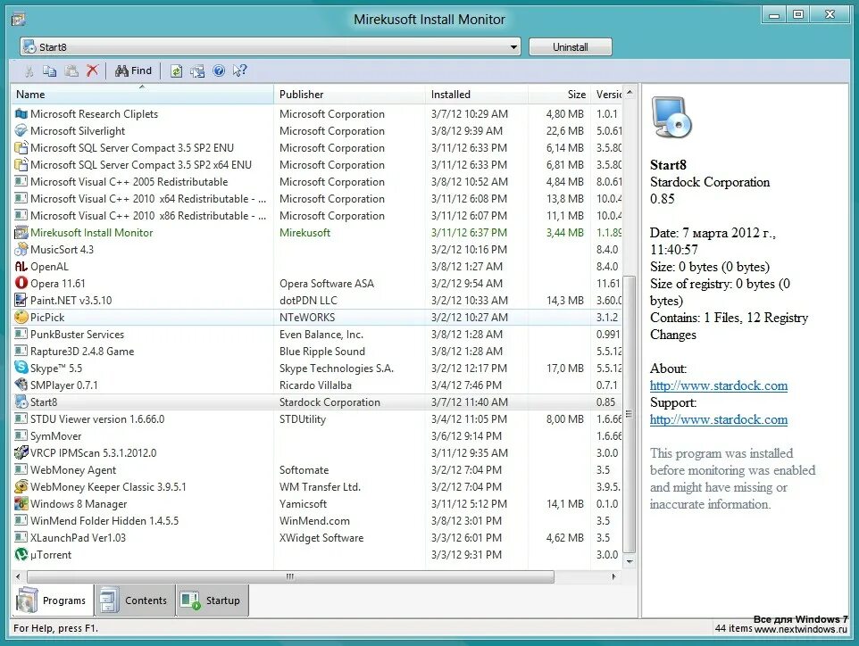Screen dimensions: 859x646
Task: Click the Windows 8 Manager icon
Action: [x=21, y=503]
